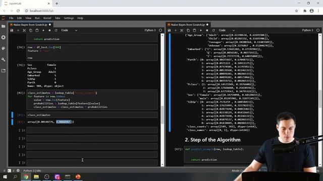Open the file browser sidebar panel
323x181 pixels.
(4, 26)
